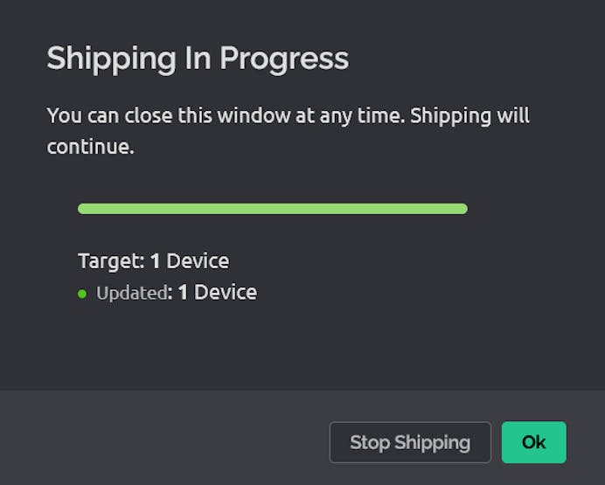Viewport: 605px width, 485px height.
Task: Click the left end of progress bar
Action: pos(84,209)
